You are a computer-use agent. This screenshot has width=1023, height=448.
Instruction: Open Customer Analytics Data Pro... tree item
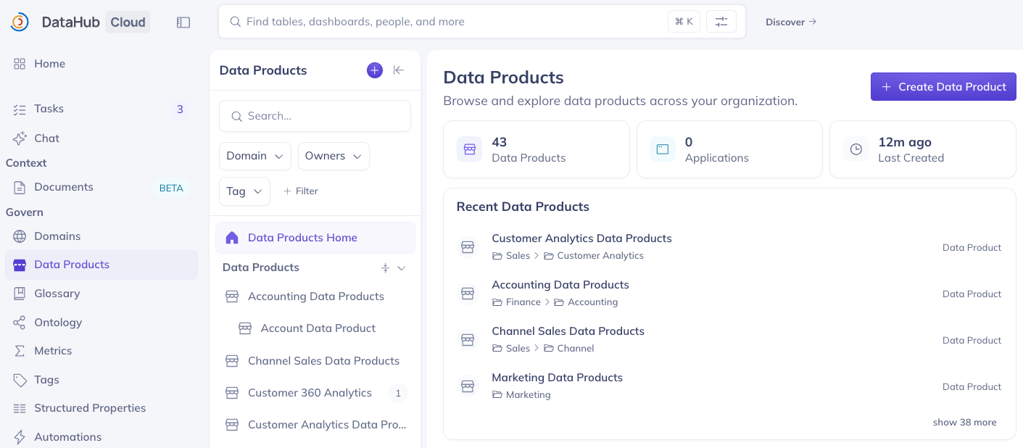click(x=315, y=425)
